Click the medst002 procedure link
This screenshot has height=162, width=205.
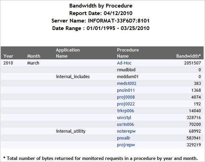coord(127,84)
